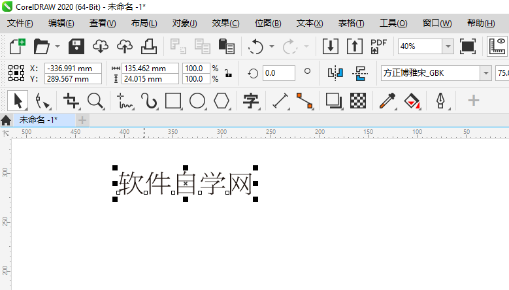Open the 窗口(W) menu
The width and height of the screenshot is (509, 290).
[x=437, y=24]
